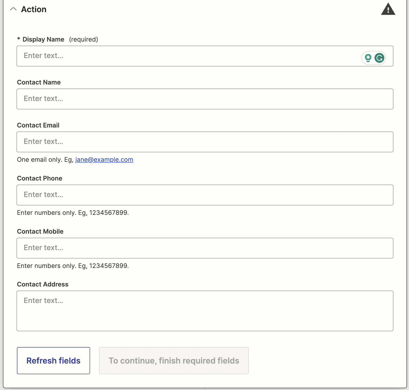Click the warning triangle icon

click(x=388, y=9)
